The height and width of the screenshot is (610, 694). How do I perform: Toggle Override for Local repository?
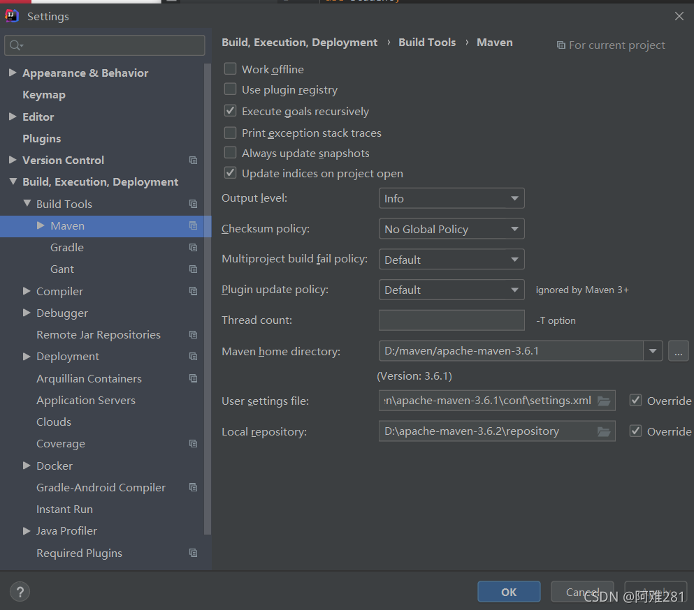pyautogui.click(x=635, y=431)
